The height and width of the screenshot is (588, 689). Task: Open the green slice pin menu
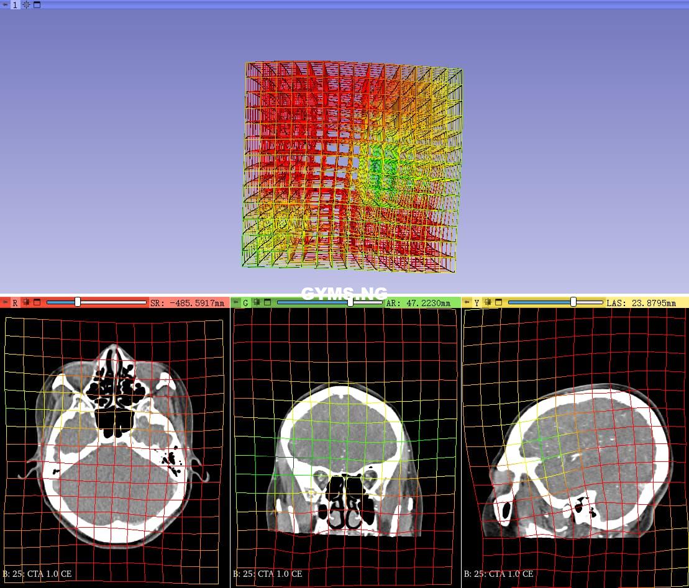[x=236, y=302]
